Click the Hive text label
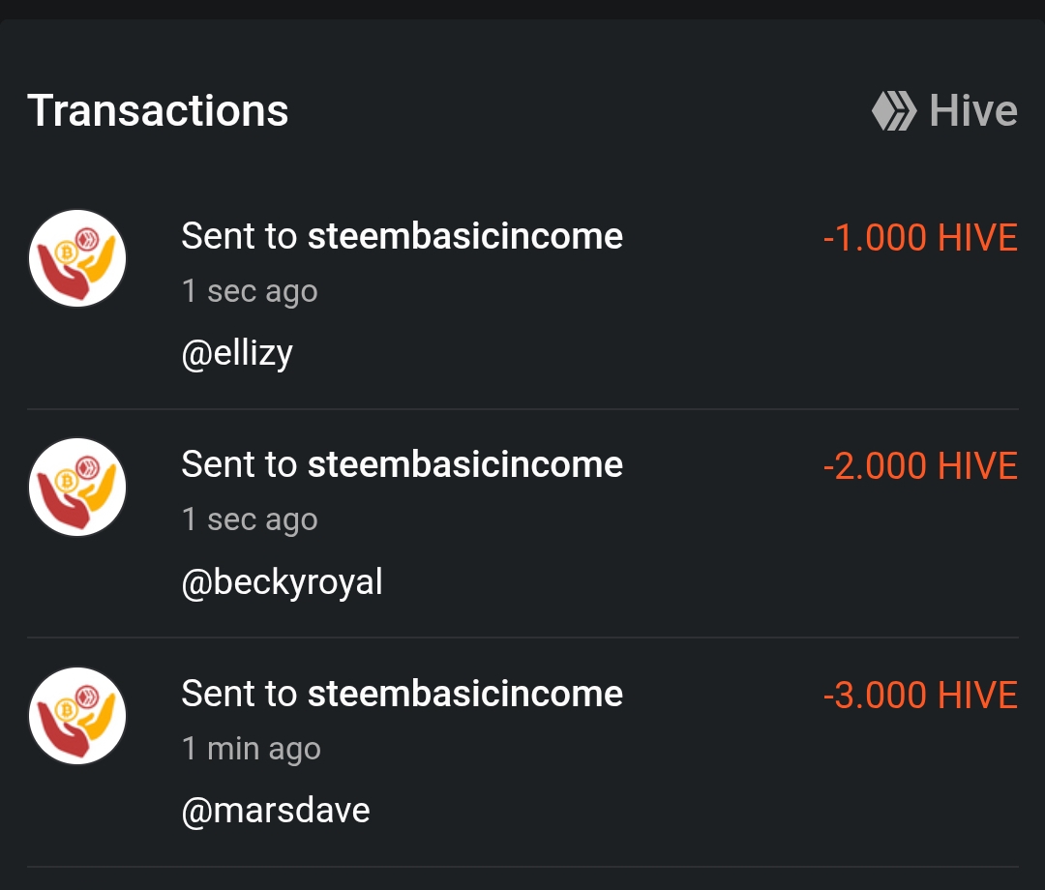Image resolution: width=1045 pixels, height=890 pixels. point(972,110)
